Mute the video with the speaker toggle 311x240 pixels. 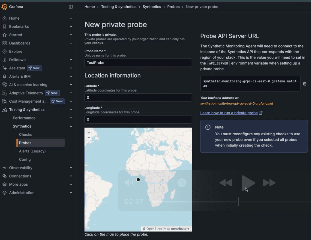[x=130, y=182]
